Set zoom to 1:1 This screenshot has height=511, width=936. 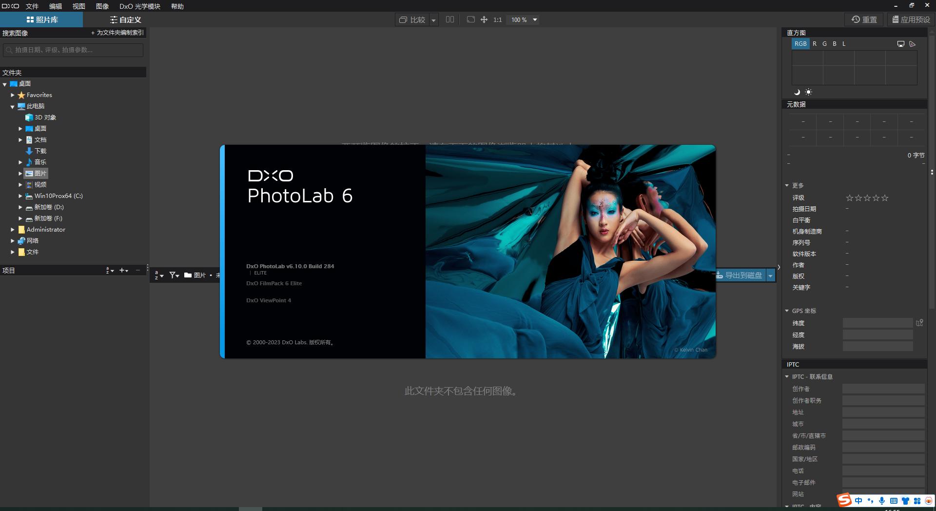(497, 20)
